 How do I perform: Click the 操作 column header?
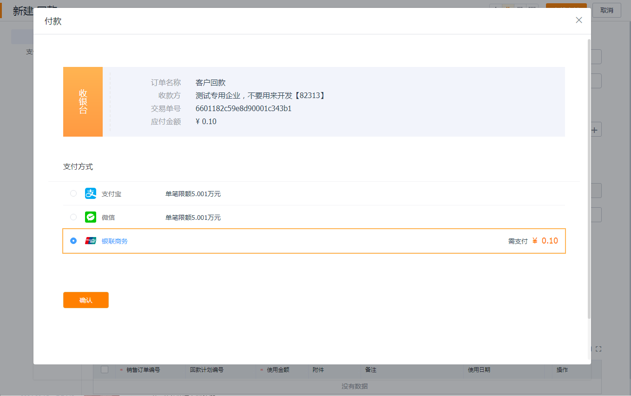coord(562,370)
